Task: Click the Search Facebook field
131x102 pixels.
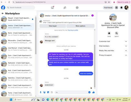Action: click(x=20, y=8)
